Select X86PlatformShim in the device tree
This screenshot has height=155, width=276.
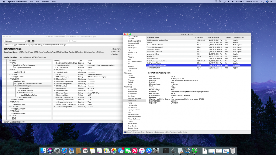25,97
